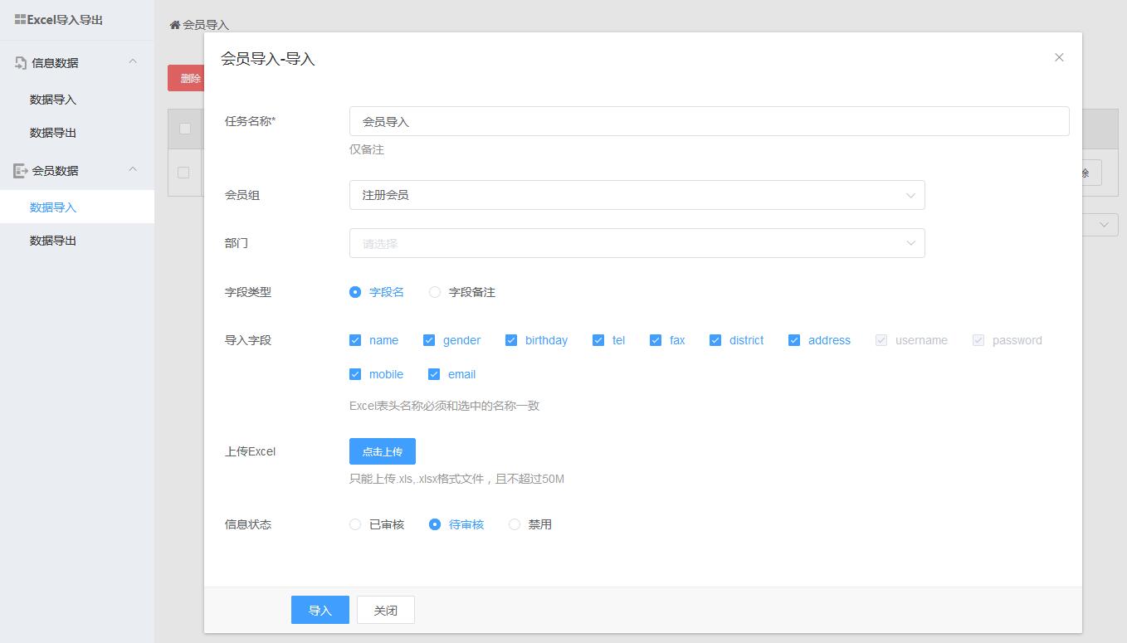
Task: Choose the 禁用 status option
Action: point(515,524)
